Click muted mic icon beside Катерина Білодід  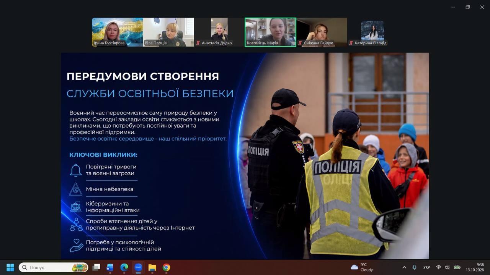[x=351, y=43]
